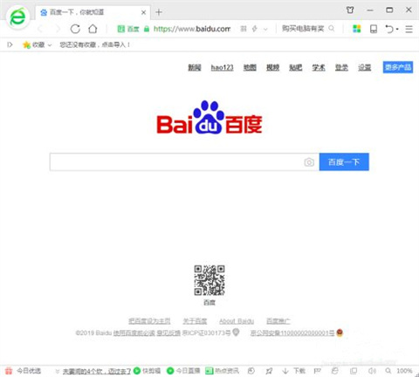Click 意见反馈 footer link
The image size is (419, 377).
(168, 332)
